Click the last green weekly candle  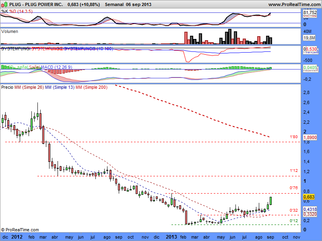click(x=271, y=201)
